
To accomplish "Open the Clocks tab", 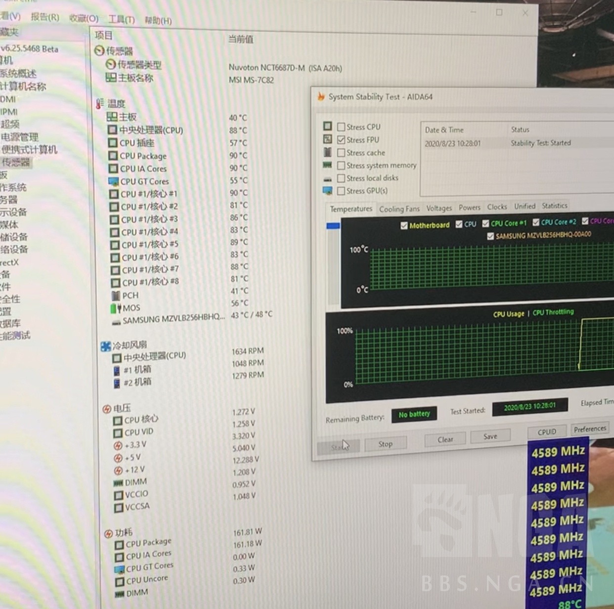I will (x=497, y=207).
